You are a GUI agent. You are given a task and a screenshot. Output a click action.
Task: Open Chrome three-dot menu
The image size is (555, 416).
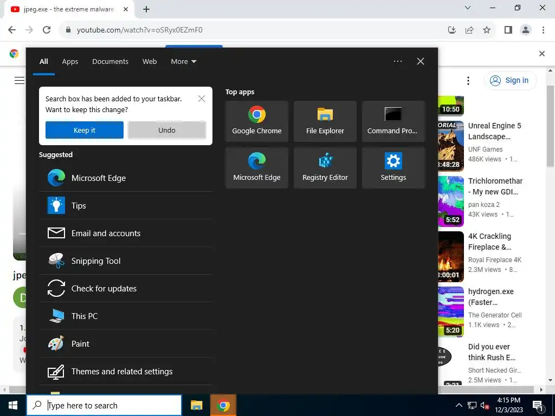543,30
